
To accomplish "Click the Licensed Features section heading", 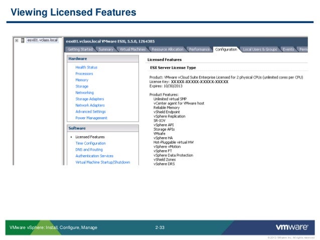I will pyautogui.click(x=165, y=60).
